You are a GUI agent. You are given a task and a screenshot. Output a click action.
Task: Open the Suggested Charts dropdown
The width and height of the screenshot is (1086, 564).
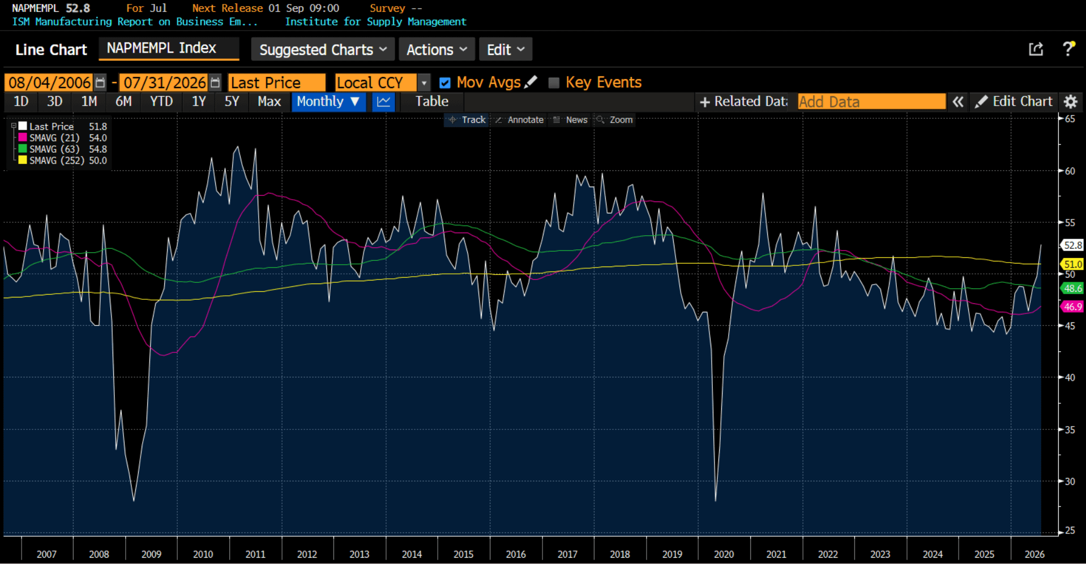[x=323, y=50]
